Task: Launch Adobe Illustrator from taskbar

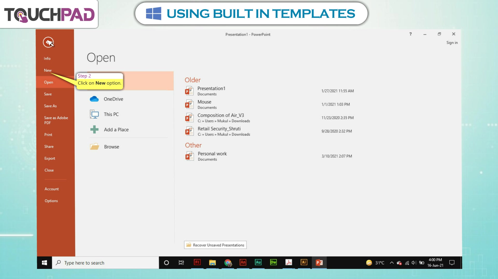Action: [304, 262]
